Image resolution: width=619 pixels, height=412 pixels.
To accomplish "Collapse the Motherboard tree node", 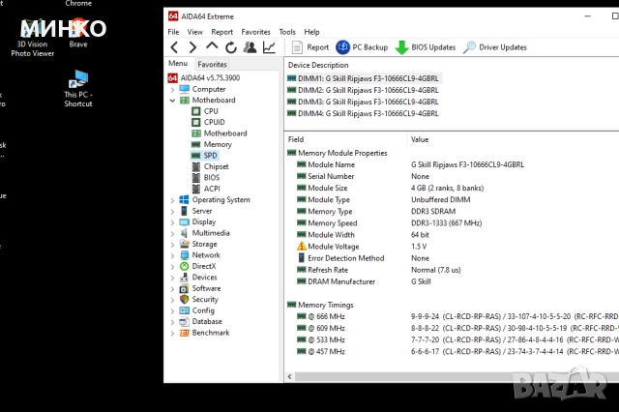I will (172, 101).
